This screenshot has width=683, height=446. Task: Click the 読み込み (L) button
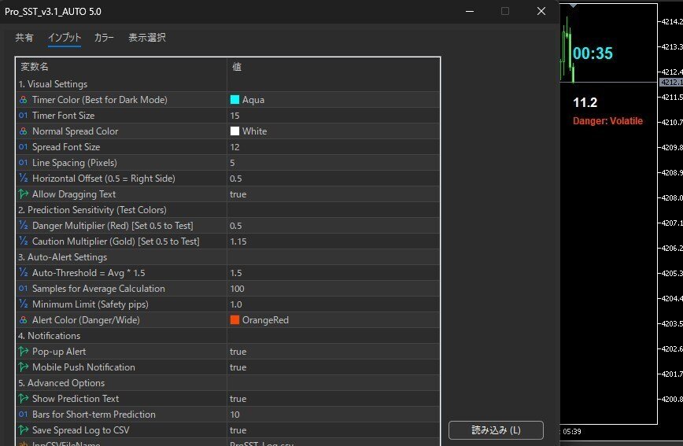coord(497,430)
